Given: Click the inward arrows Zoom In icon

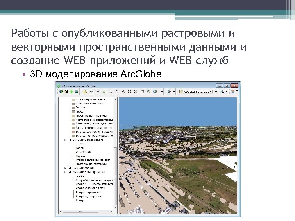Looking at the screenshot, I should pos(129,92).
